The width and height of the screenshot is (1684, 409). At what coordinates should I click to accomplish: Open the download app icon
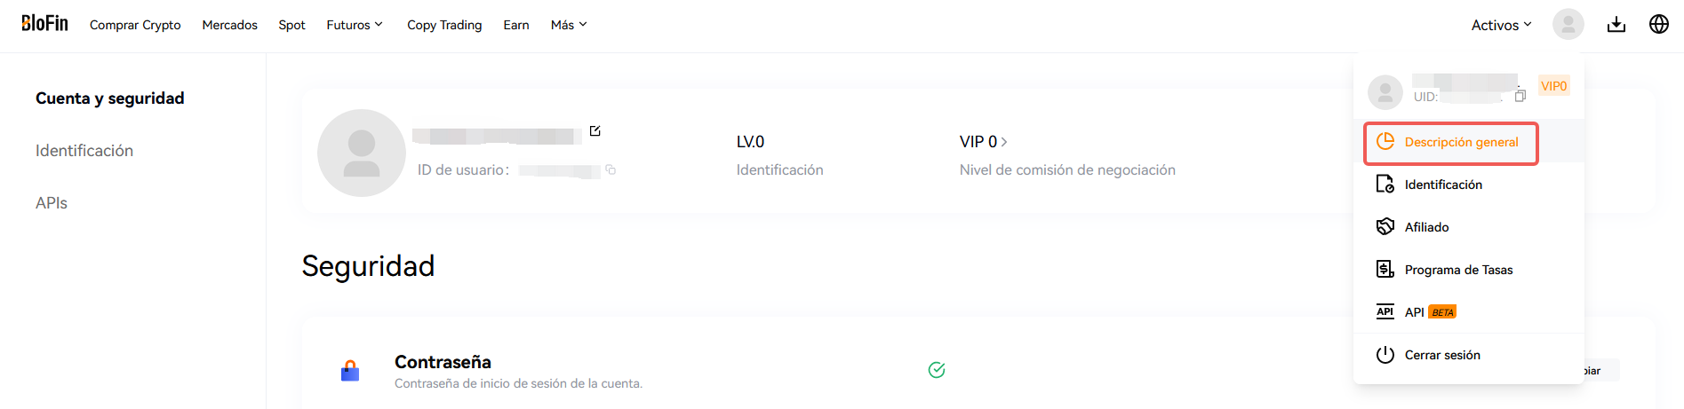click(x=1616, y=25)
